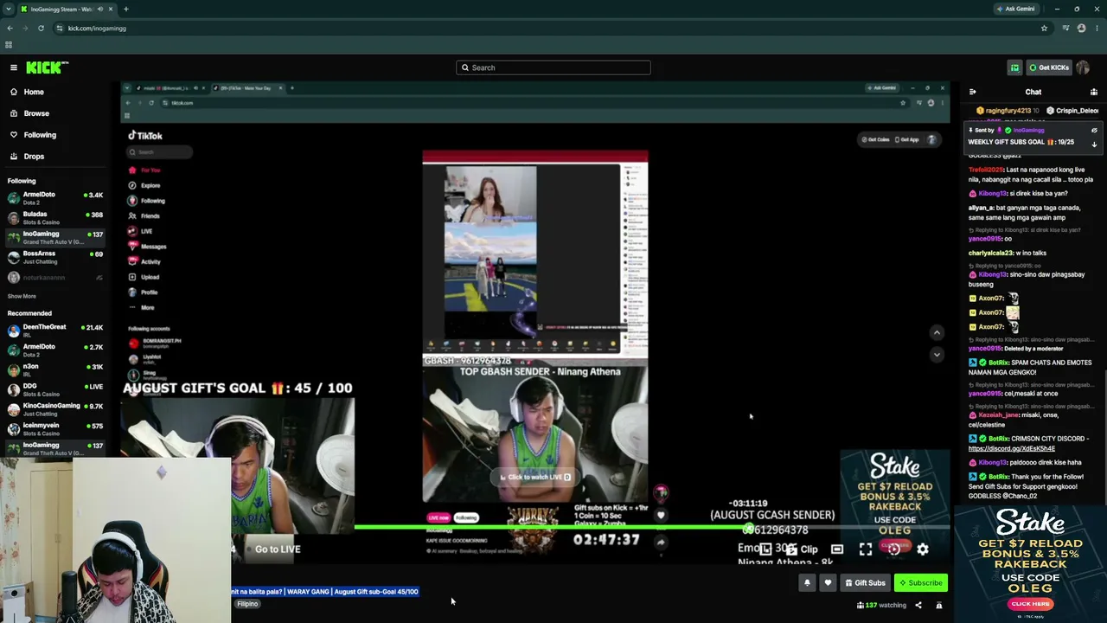Click the KICK logo
Image resolution: width=1107 pixels, height=623 pixels.
47,67
